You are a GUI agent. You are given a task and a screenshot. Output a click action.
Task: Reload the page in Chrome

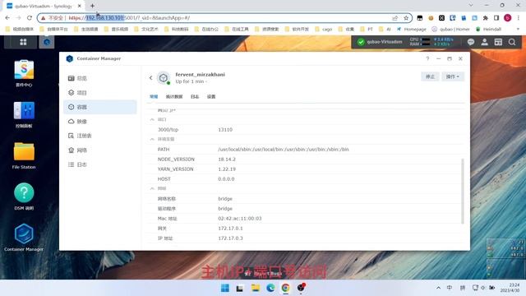[x=30, y=18]
